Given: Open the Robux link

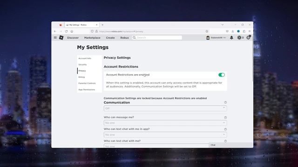Looking at the screenshot, I should coord(124,38).
